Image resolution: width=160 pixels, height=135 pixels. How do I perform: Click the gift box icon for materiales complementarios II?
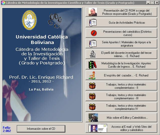92,86
